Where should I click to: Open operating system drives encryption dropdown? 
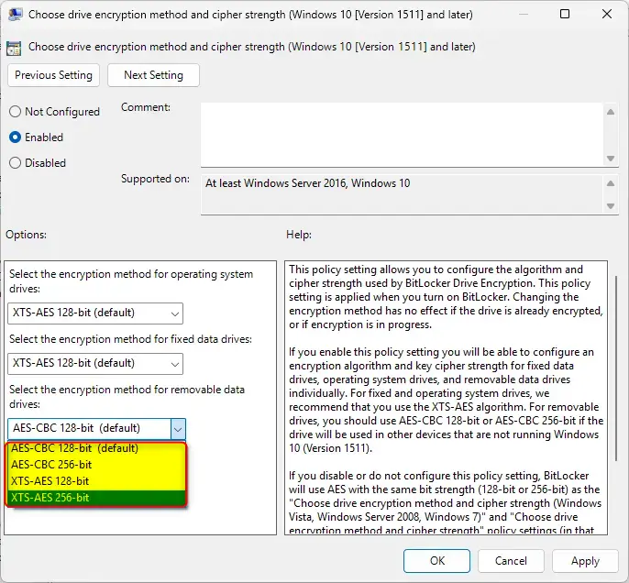click(95, 313)
